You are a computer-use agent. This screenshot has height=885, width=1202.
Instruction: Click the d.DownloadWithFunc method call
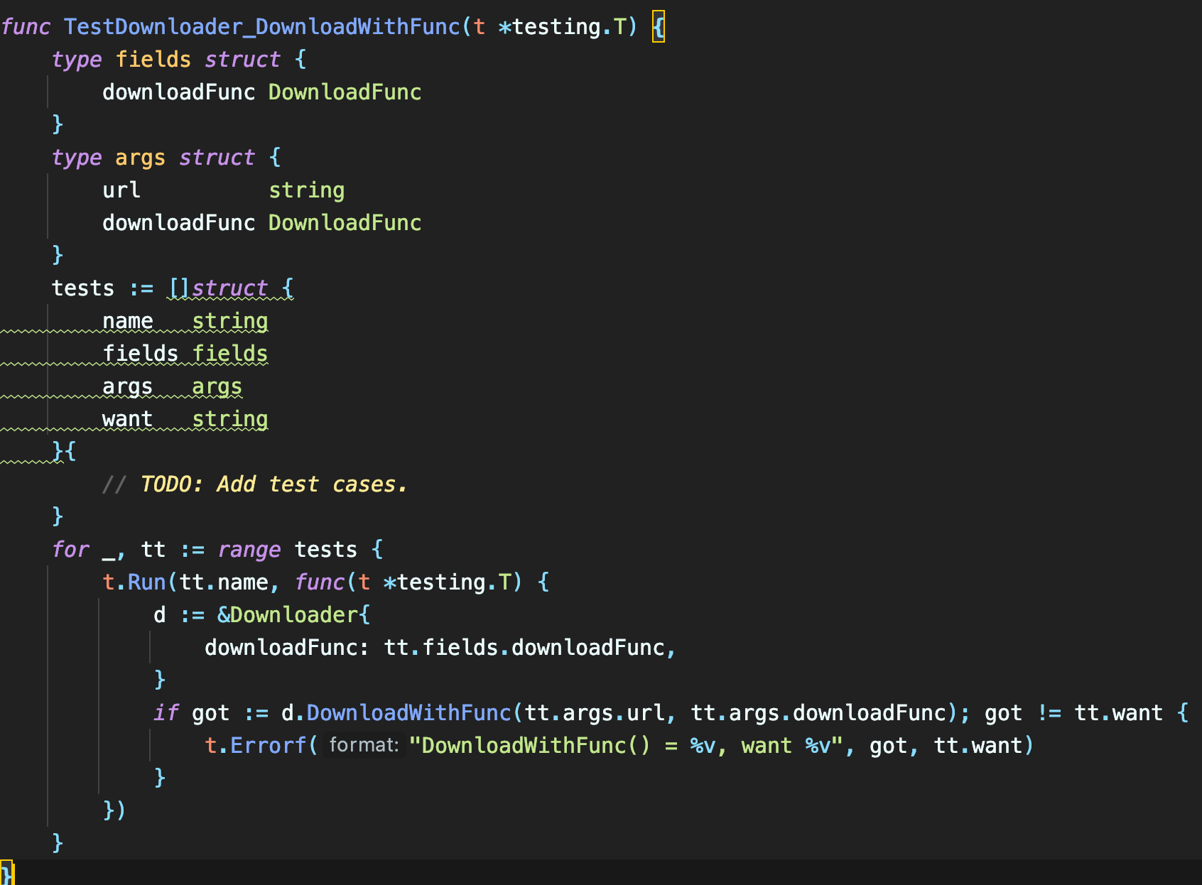(x=408, y=713)
